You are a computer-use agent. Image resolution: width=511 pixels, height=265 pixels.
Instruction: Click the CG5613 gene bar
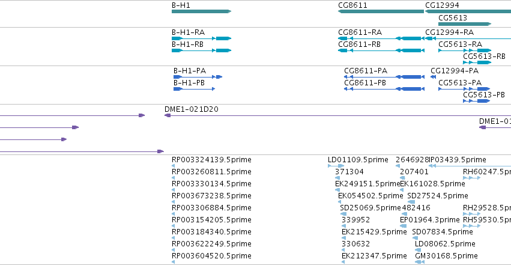point(464,24)
